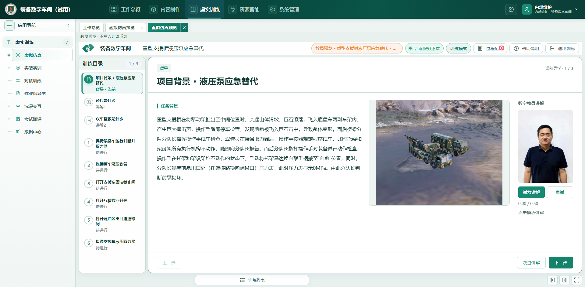Screen dimensions: 585x287
Task: Switch to the 工作总览 tab
Action: pyautogui.click(x=91, y=28)
